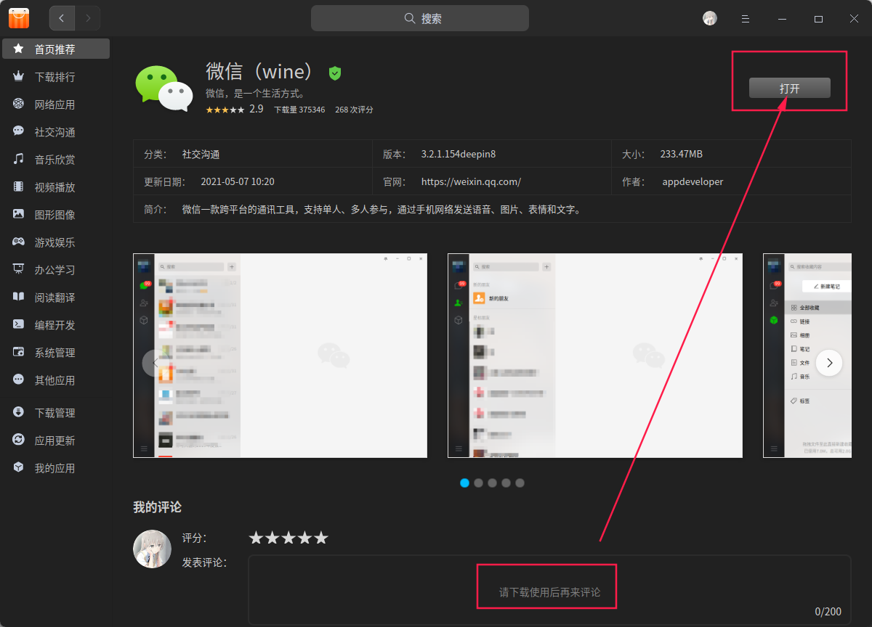Click the icon beside 系统管理
This screenshot has height=627, width=872.
18,352
